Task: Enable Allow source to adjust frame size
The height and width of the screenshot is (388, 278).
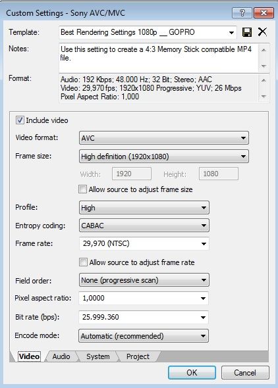Action: pos(83,189)
